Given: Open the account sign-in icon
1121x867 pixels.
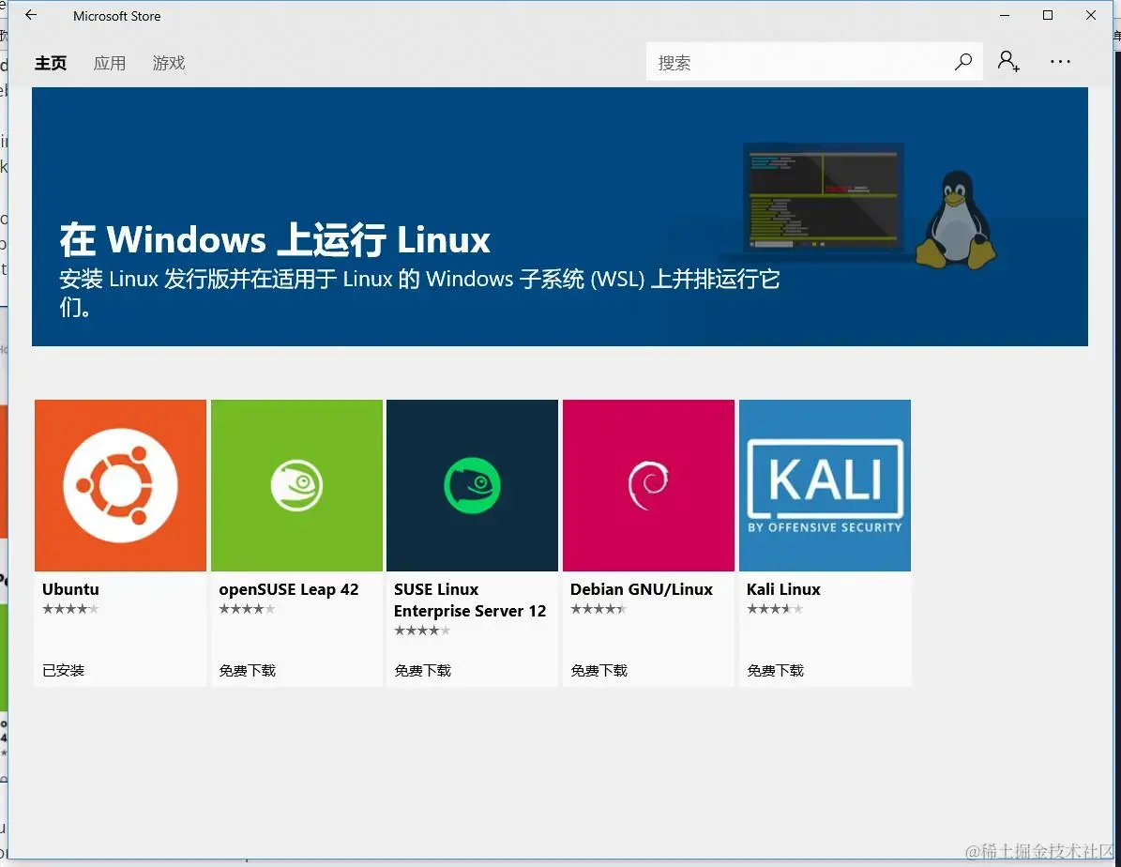Looking at the screenshot, I should [x=1008, y=61].
